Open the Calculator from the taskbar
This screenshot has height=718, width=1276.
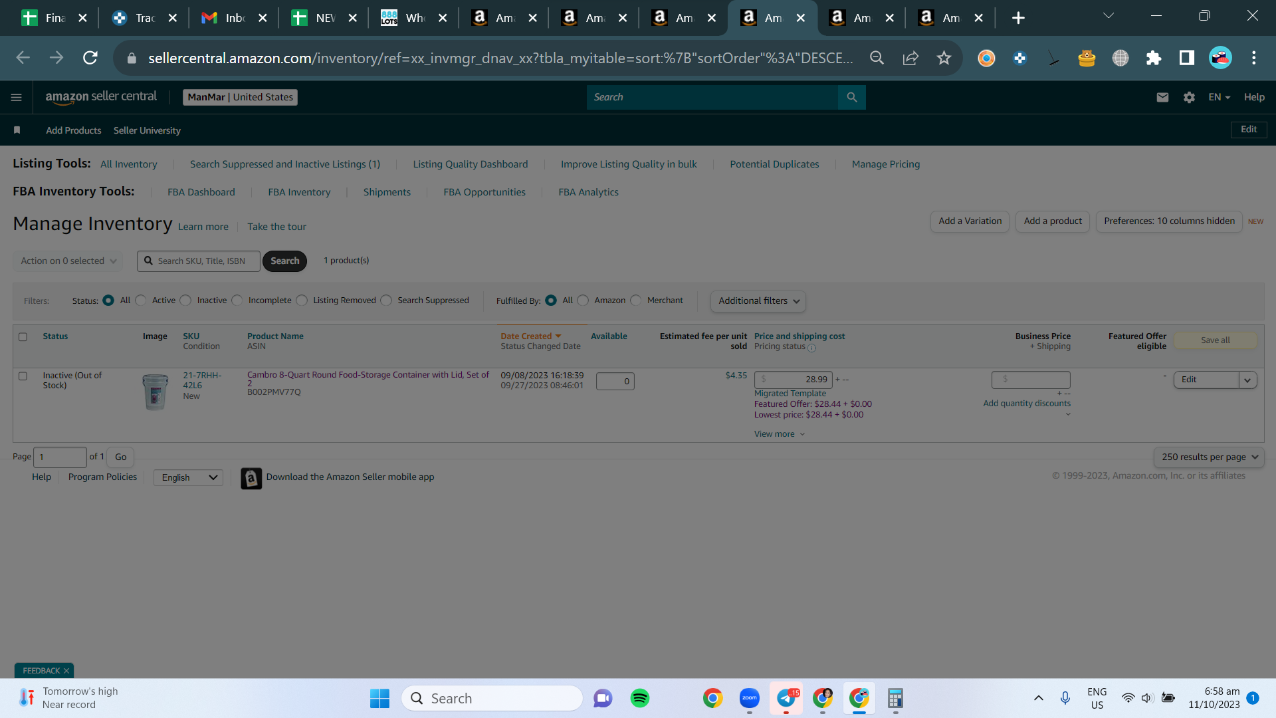(895, 698)
